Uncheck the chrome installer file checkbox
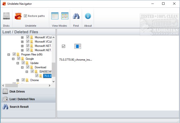Image resolution: width=180 pixels, height=123 pixels. (x=64, y=46)
